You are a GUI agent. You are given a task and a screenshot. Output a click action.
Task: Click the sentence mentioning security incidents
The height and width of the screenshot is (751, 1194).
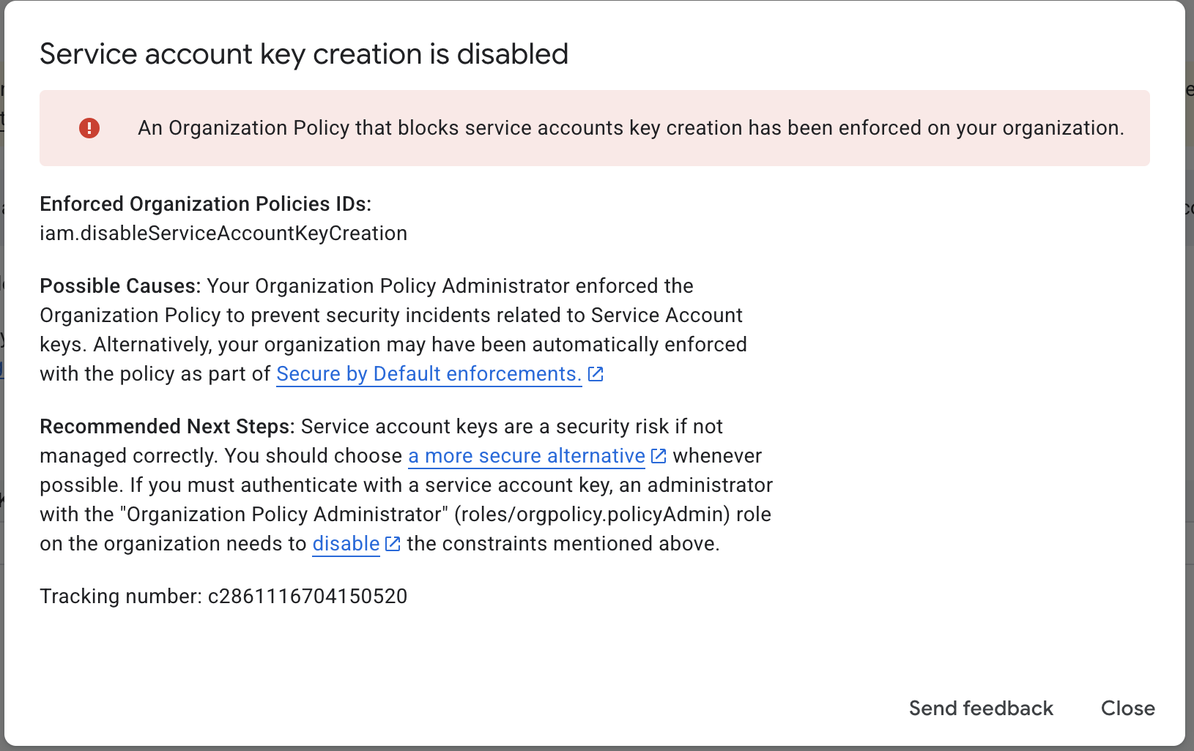[x=393, y=315]
